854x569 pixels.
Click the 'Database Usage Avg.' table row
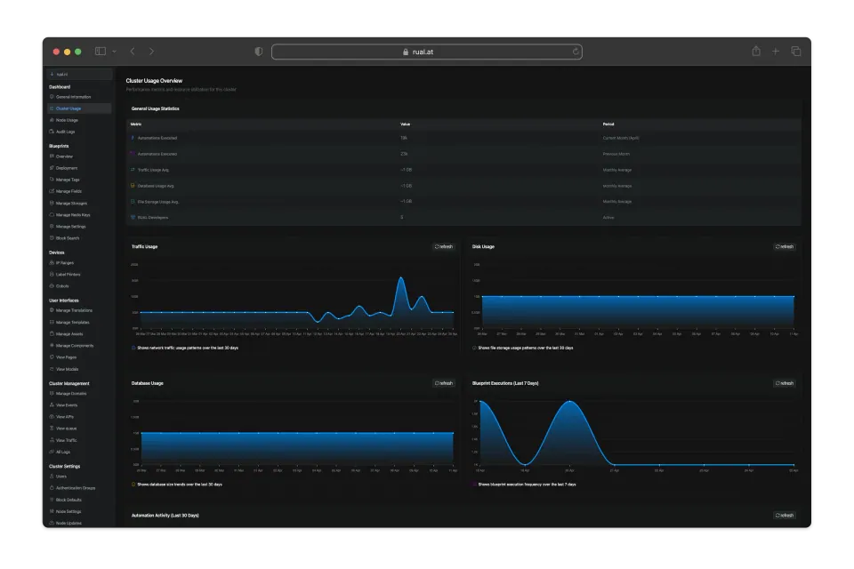(x=463, y=186)
